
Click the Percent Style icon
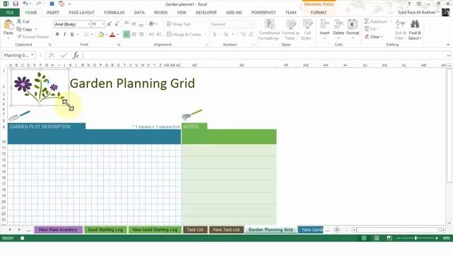click(226, 35)
